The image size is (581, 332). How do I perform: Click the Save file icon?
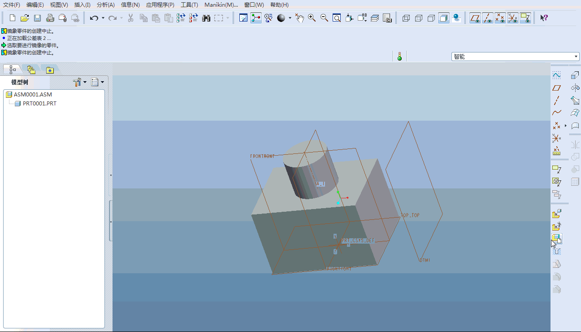(x=38, y=18)
